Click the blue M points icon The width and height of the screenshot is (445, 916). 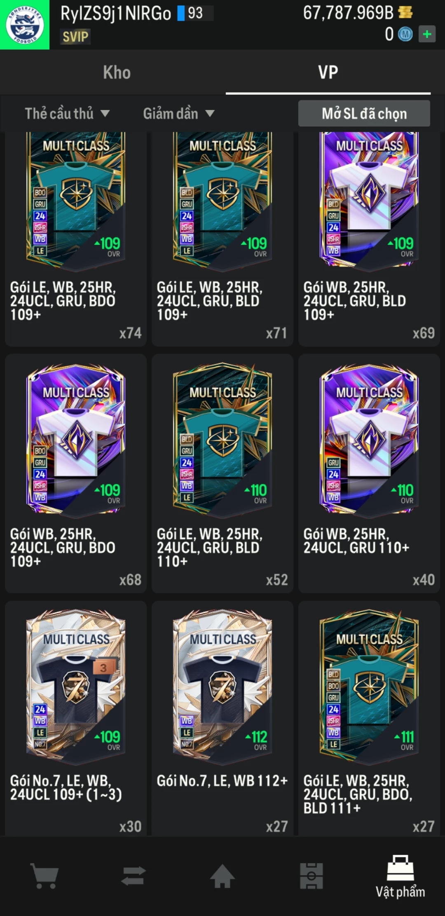[x=405, y=34]
